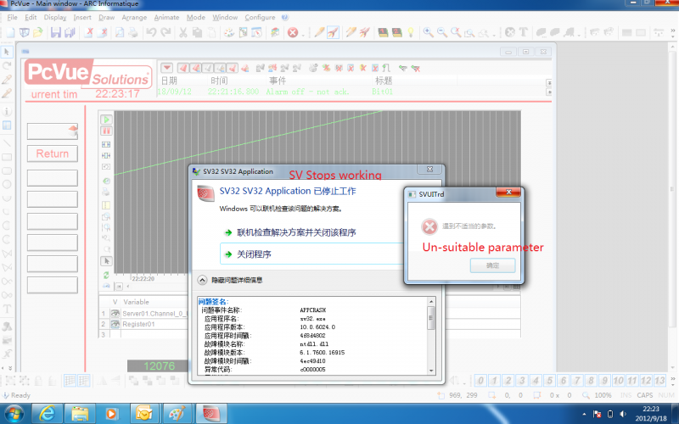The image size is (679, 424).
Task: Click the OK button in SVUITrd dialog
Action: 493,265
